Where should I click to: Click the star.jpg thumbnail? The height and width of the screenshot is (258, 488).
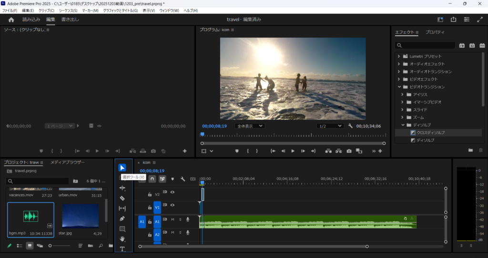(81, 216)
